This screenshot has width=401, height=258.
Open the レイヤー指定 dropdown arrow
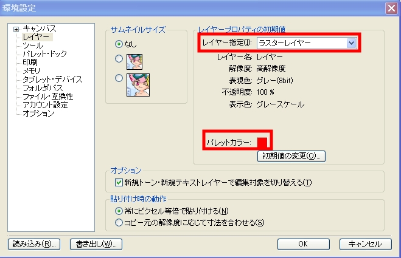tap(351, 43)
